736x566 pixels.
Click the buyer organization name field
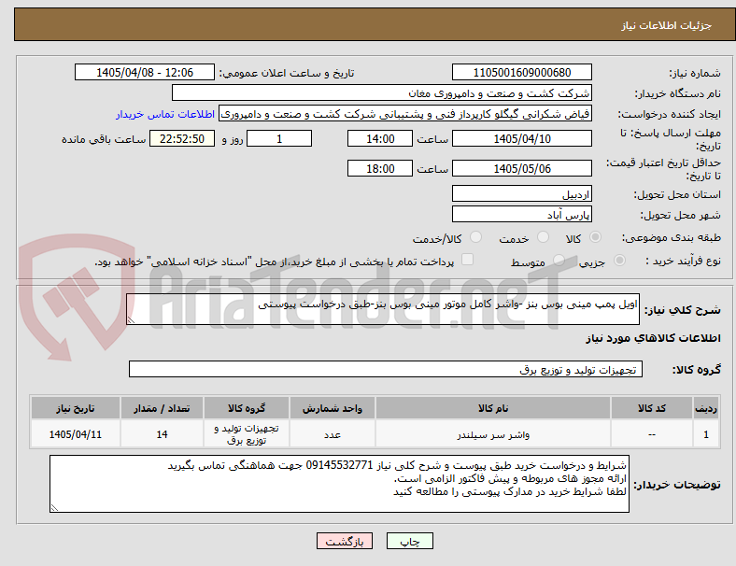[382, 92]
